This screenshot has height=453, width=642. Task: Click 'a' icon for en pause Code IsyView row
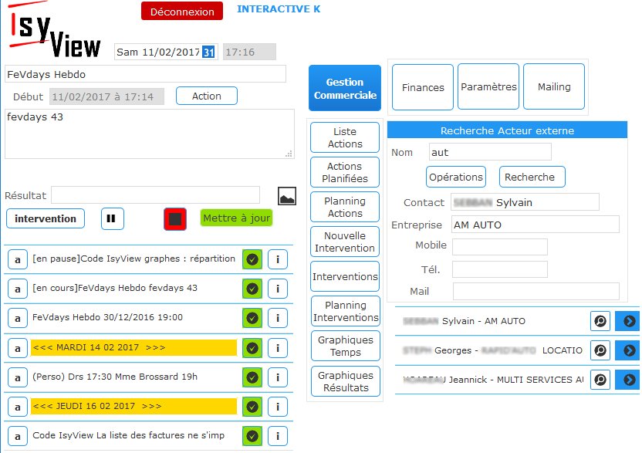coord(18,259)
